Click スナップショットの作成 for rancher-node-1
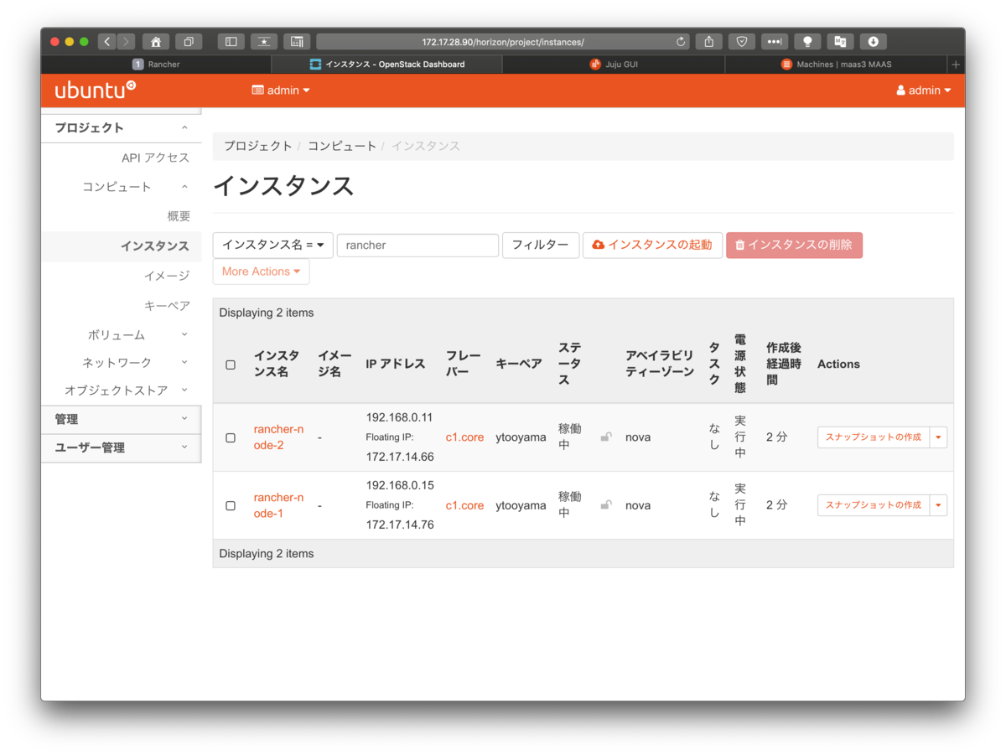Image resolution: width=1006 pixels, height=755 pixels. pos(874,504)
